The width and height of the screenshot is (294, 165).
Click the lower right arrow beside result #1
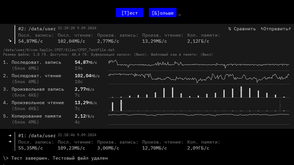[10, 142]
